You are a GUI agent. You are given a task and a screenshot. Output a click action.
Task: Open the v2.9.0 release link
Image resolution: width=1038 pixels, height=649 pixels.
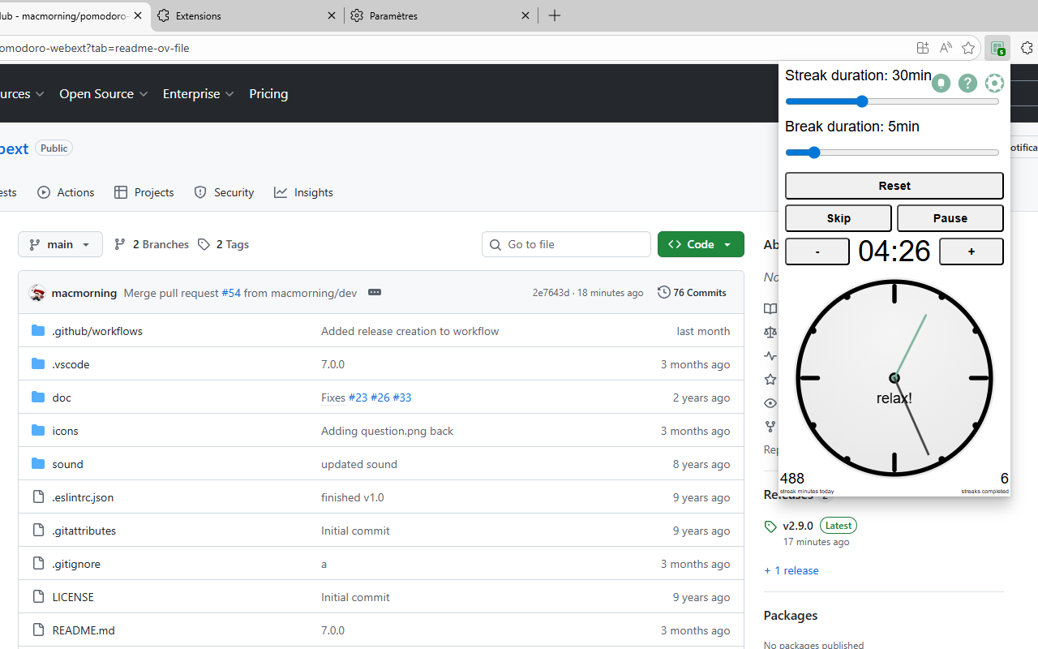[x=798, y=526]
